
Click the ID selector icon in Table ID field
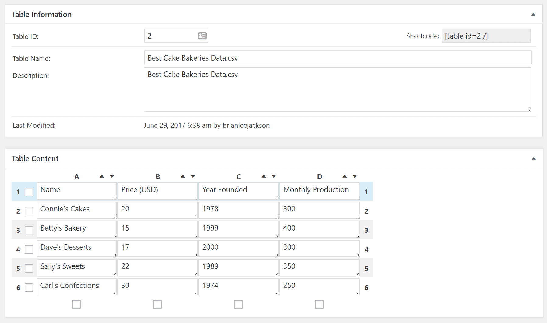202,36
